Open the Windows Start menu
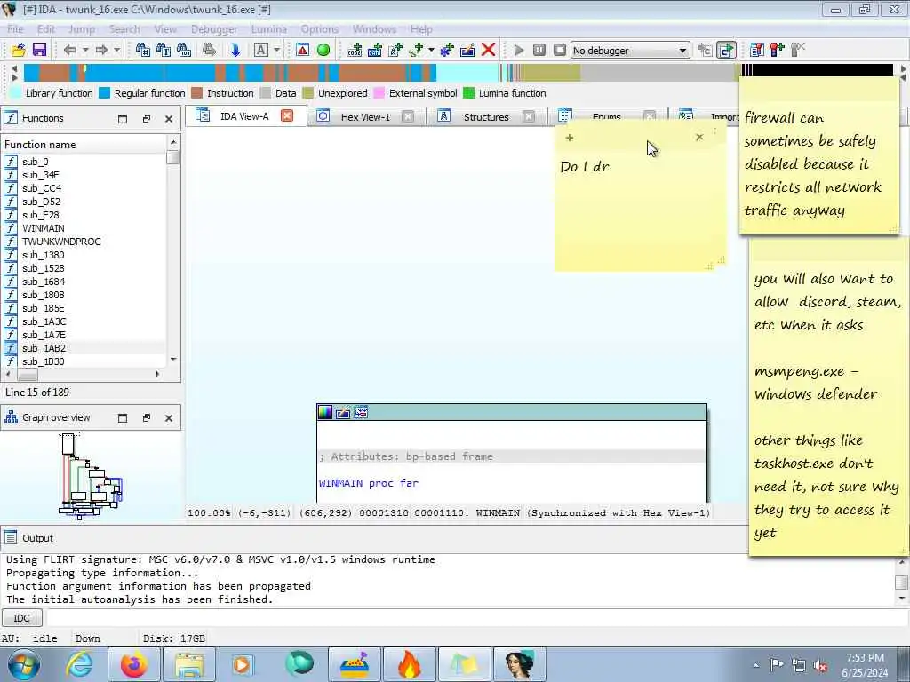Viewport: 910px width, 682px height. (x=24, y=664)
